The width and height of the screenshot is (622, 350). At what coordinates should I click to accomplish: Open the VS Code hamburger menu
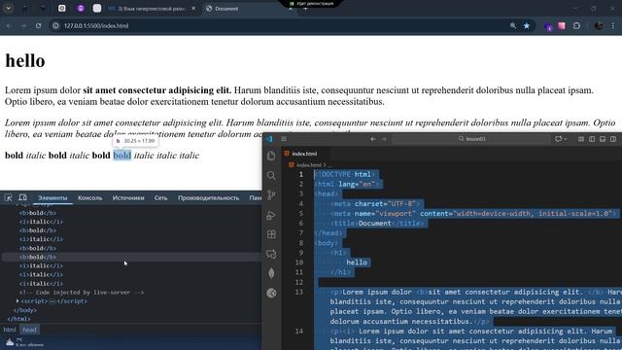click(284, 139)
